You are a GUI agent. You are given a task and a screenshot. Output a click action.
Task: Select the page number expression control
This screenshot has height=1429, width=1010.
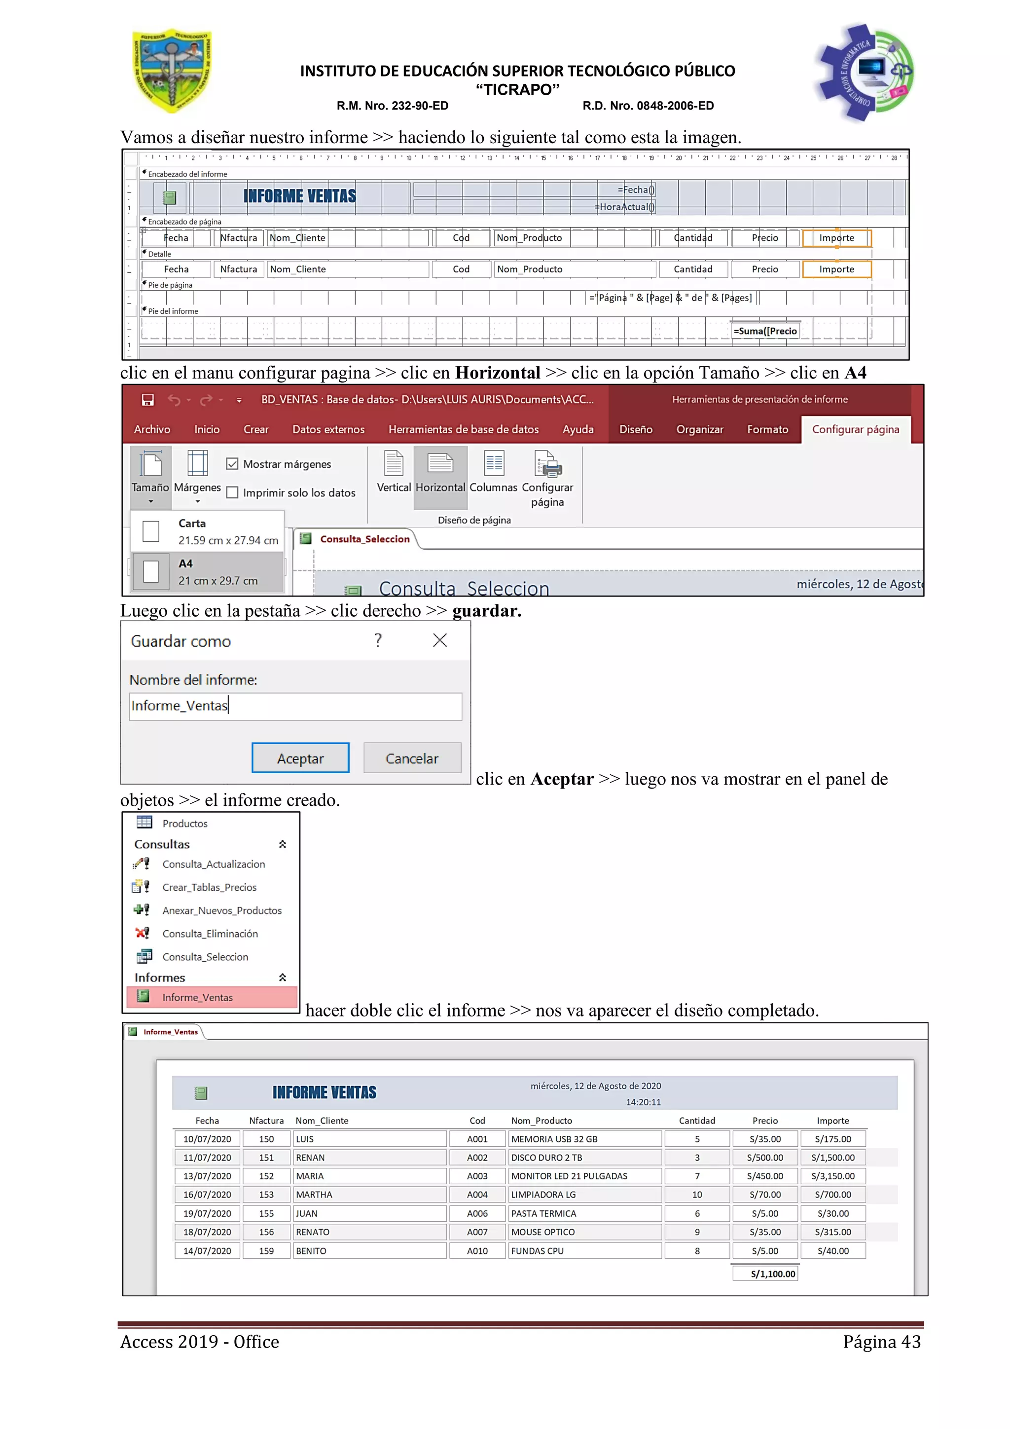tap(671, 298)
